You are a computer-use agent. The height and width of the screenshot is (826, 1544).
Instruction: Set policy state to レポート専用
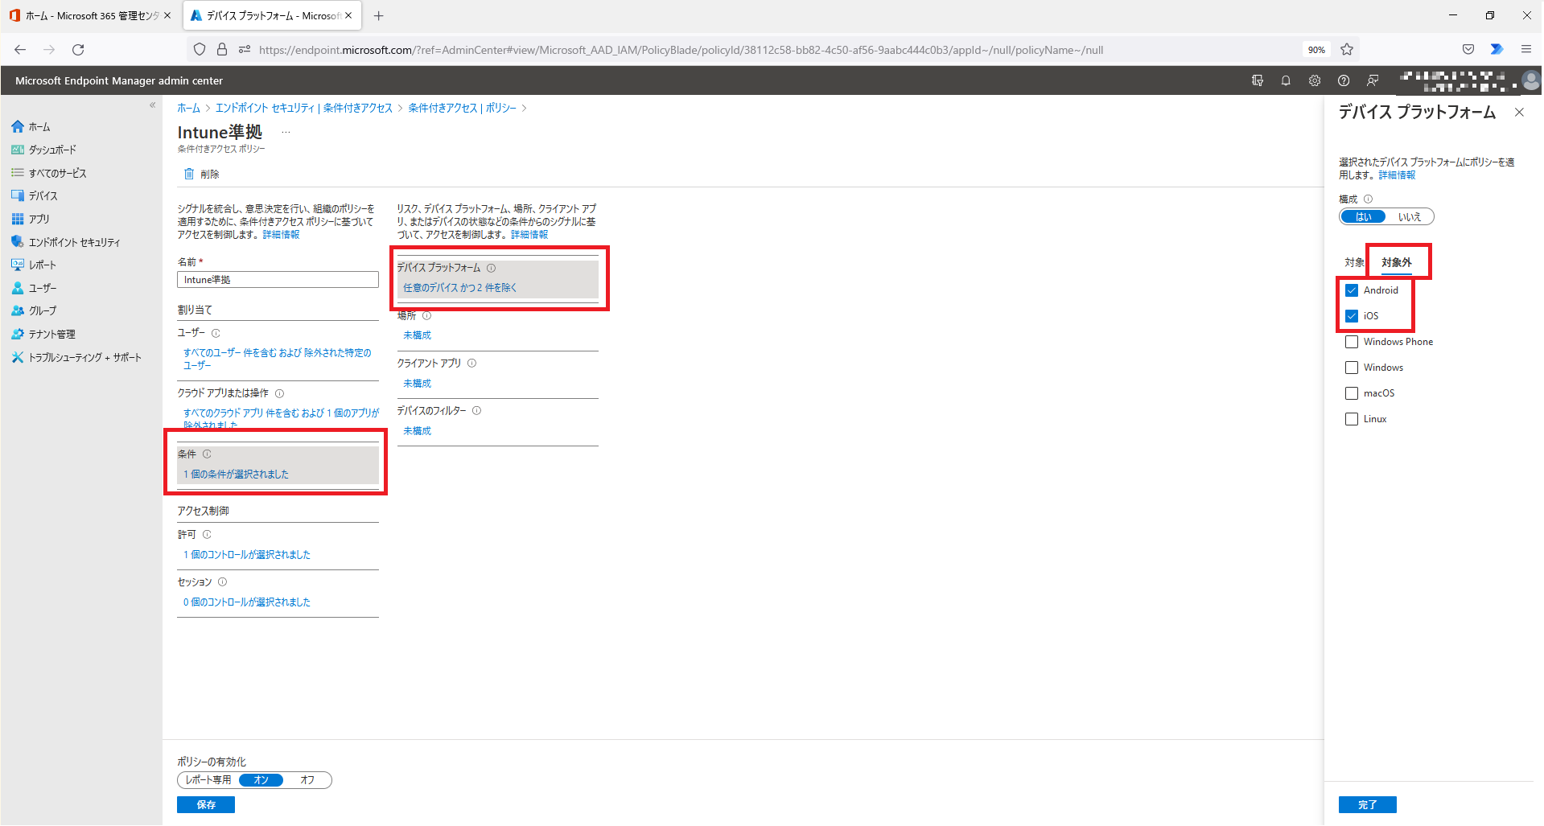coord(208,780)
